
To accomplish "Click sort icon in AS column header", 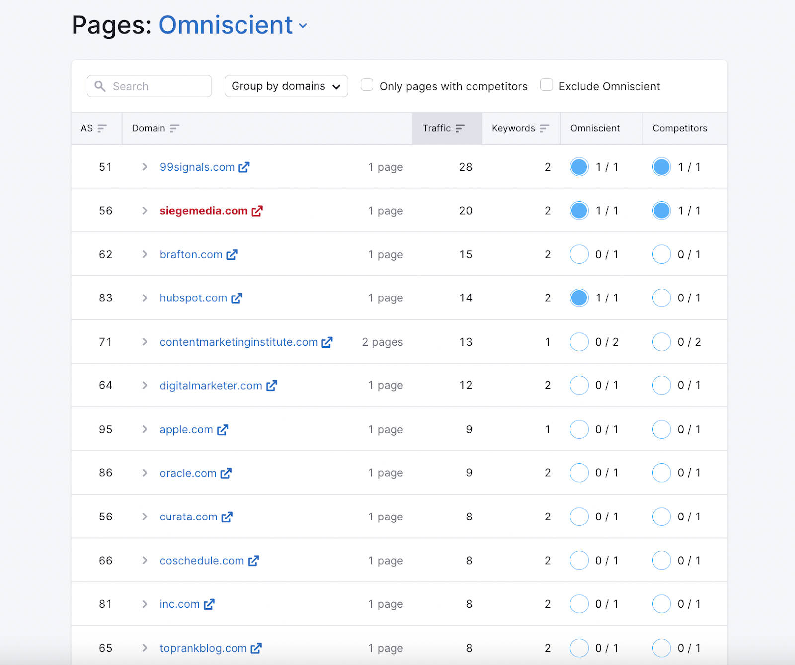I will [x=102, y=128].
